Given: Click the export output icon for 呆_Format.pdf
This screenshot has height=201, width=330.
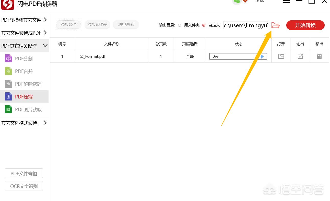Looking at the screenshot, I should tap(300, 56).
